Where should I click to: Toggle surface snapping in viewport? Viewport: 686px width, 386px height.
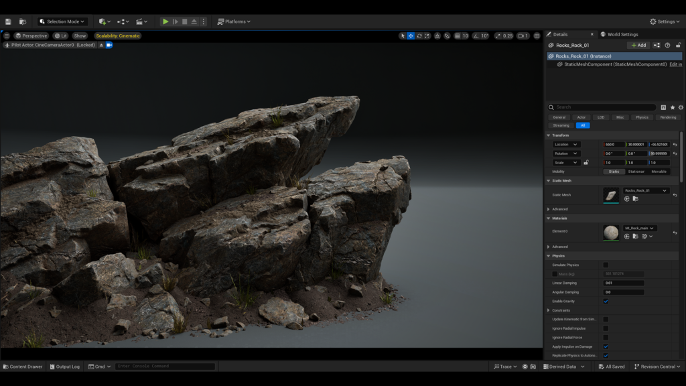[437, 35]
